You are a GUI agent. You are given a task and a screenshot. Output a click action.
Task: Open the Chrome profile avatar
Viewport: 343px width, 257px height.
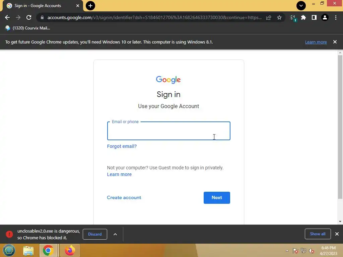(325, 17)
